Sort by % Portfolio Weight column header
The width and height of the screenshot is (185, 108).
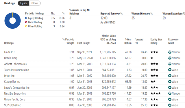point(68,41)
